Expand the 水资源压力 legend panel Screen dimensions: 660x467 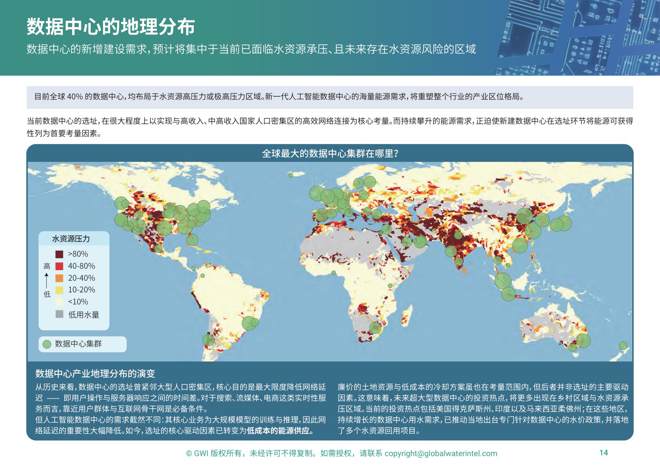coord(71,238)
